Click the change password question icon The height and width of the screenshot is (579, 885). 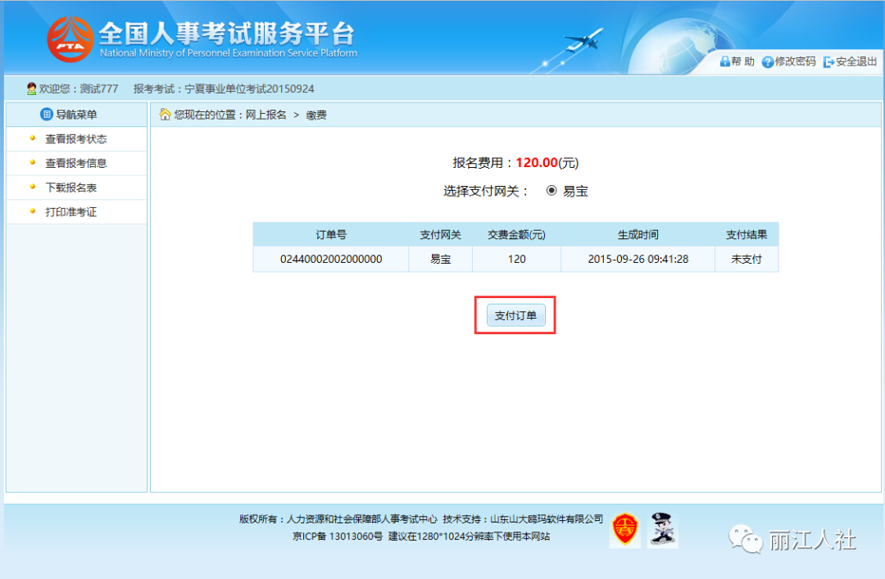[767, 62]
